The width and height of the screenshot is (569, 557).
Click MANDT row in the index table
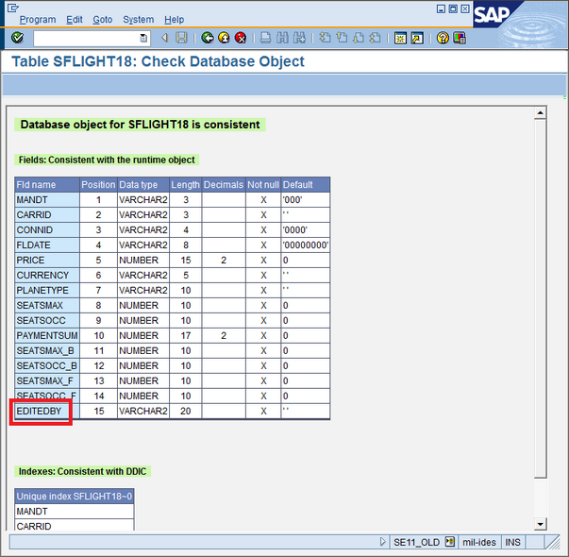pos(75,512)
